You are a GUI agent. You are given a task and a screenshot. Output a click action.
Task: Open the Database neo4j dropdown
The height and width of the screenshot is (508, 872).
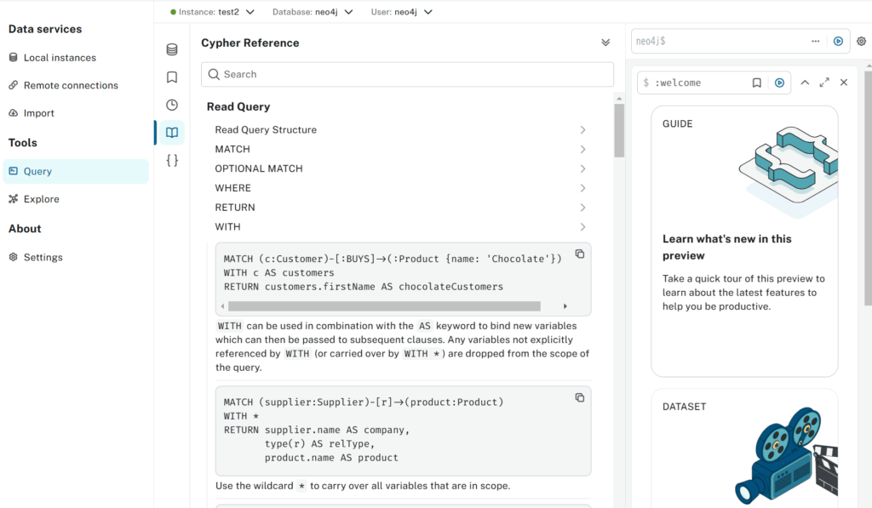click(x=313, y=12)
